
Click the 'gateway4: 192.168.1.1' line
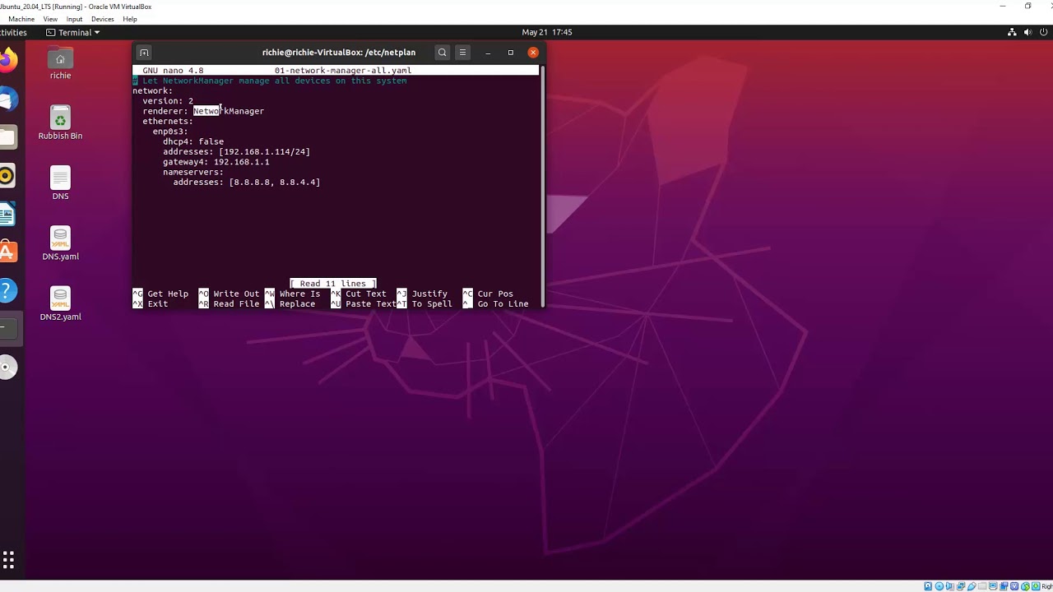tap(216, 162)
